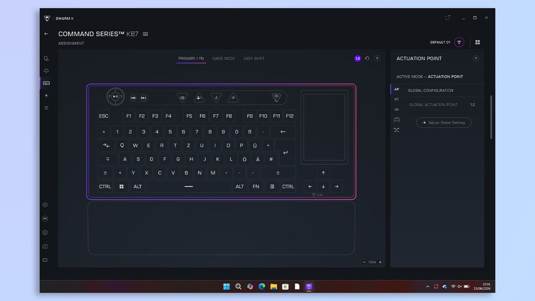Click the play/pause media dial

115,96
